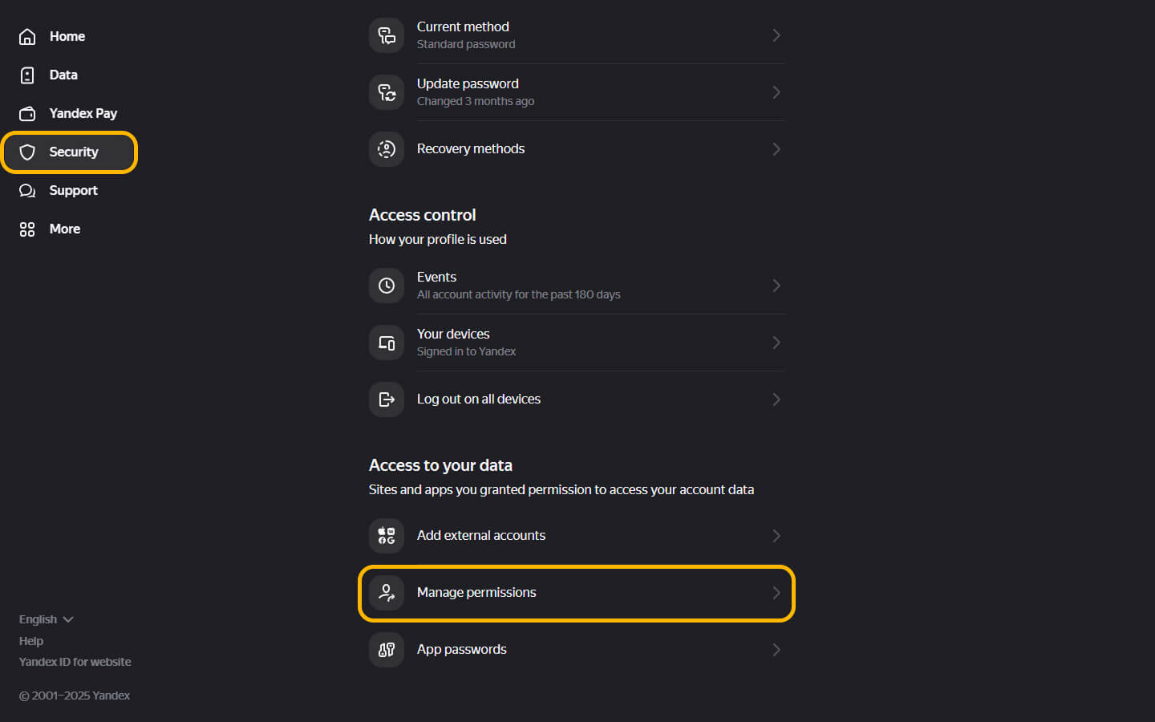Open the Help link
The height and width of the screenshot is (722, 1155).
pos(31,641)
